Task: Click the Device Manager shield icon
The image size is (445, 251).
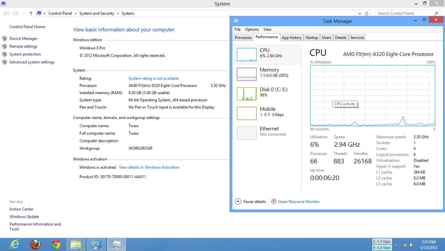Action: coord(5,39)
